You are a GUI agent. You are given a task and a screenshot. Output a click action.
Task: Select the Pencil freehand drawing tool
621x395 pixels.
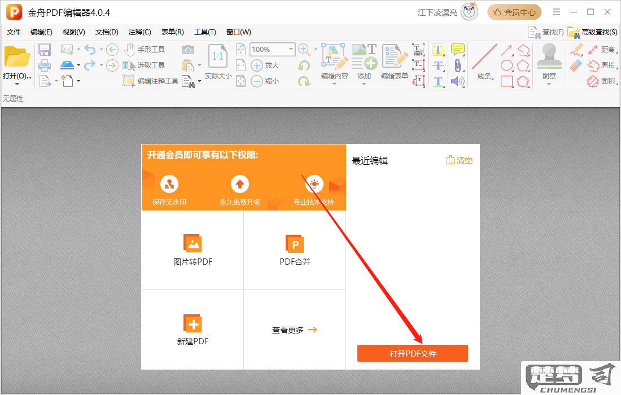576,50
